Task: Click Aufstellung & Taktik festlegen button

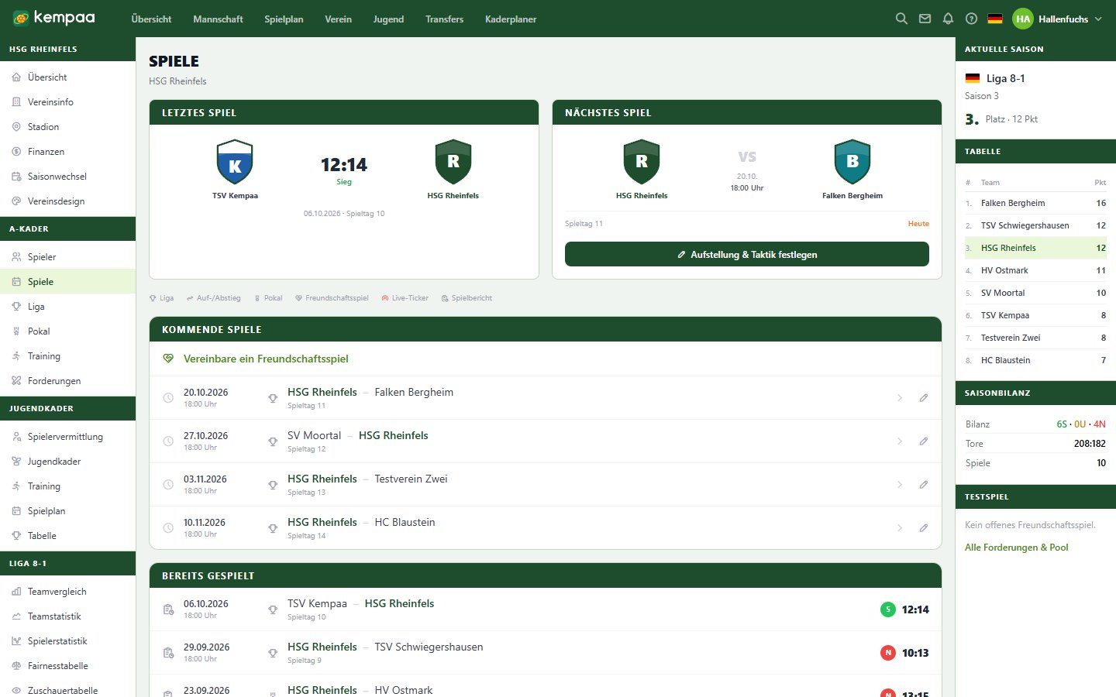Action: 747,254
